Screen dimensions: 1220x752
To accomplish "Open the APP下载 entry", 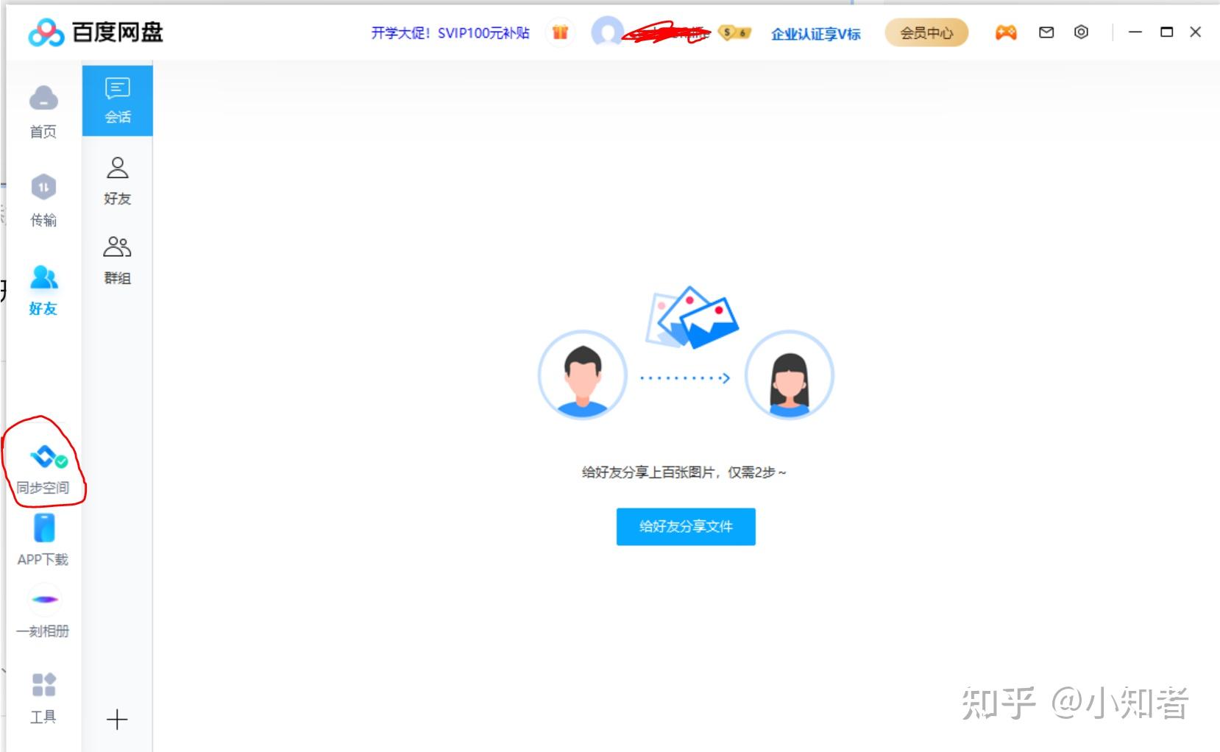I will point(43,540).
